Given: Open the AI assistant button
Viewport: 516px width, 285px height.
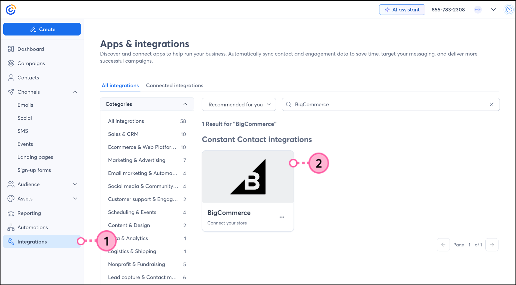Looking at the screenshot, I should pyautogui.click(x=402, y=10).
